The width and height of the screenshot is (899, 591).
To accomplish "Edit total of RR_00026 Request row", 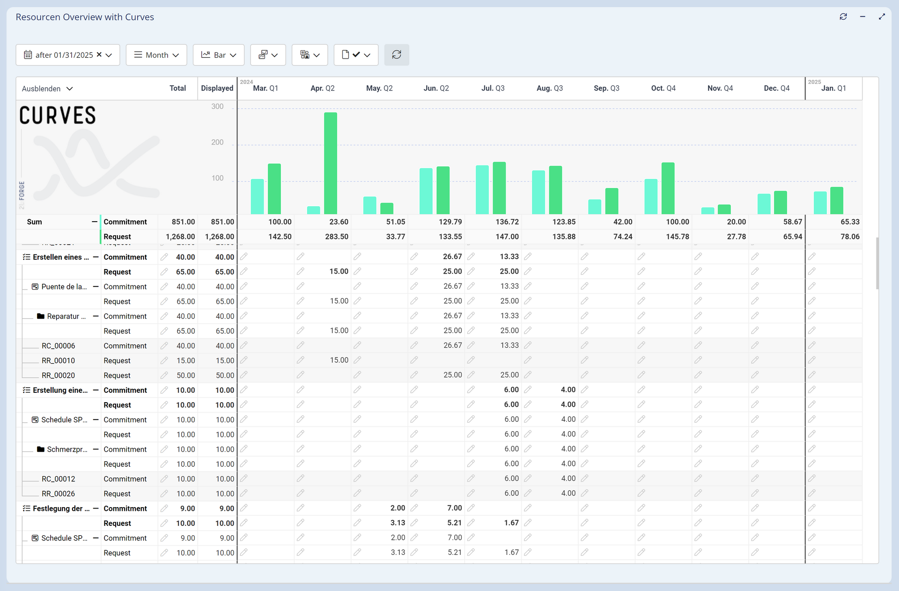I will coord(164,494).
